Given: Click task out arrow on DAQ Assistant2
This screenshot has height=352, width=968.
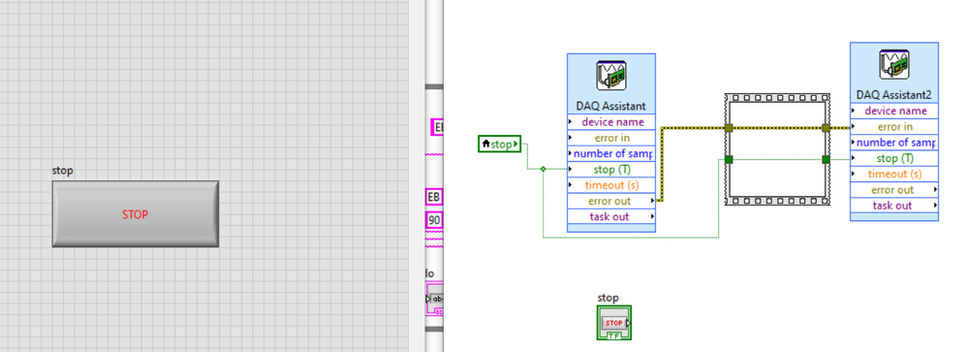Looking at the screenshot, I should [x=935, y=205].
